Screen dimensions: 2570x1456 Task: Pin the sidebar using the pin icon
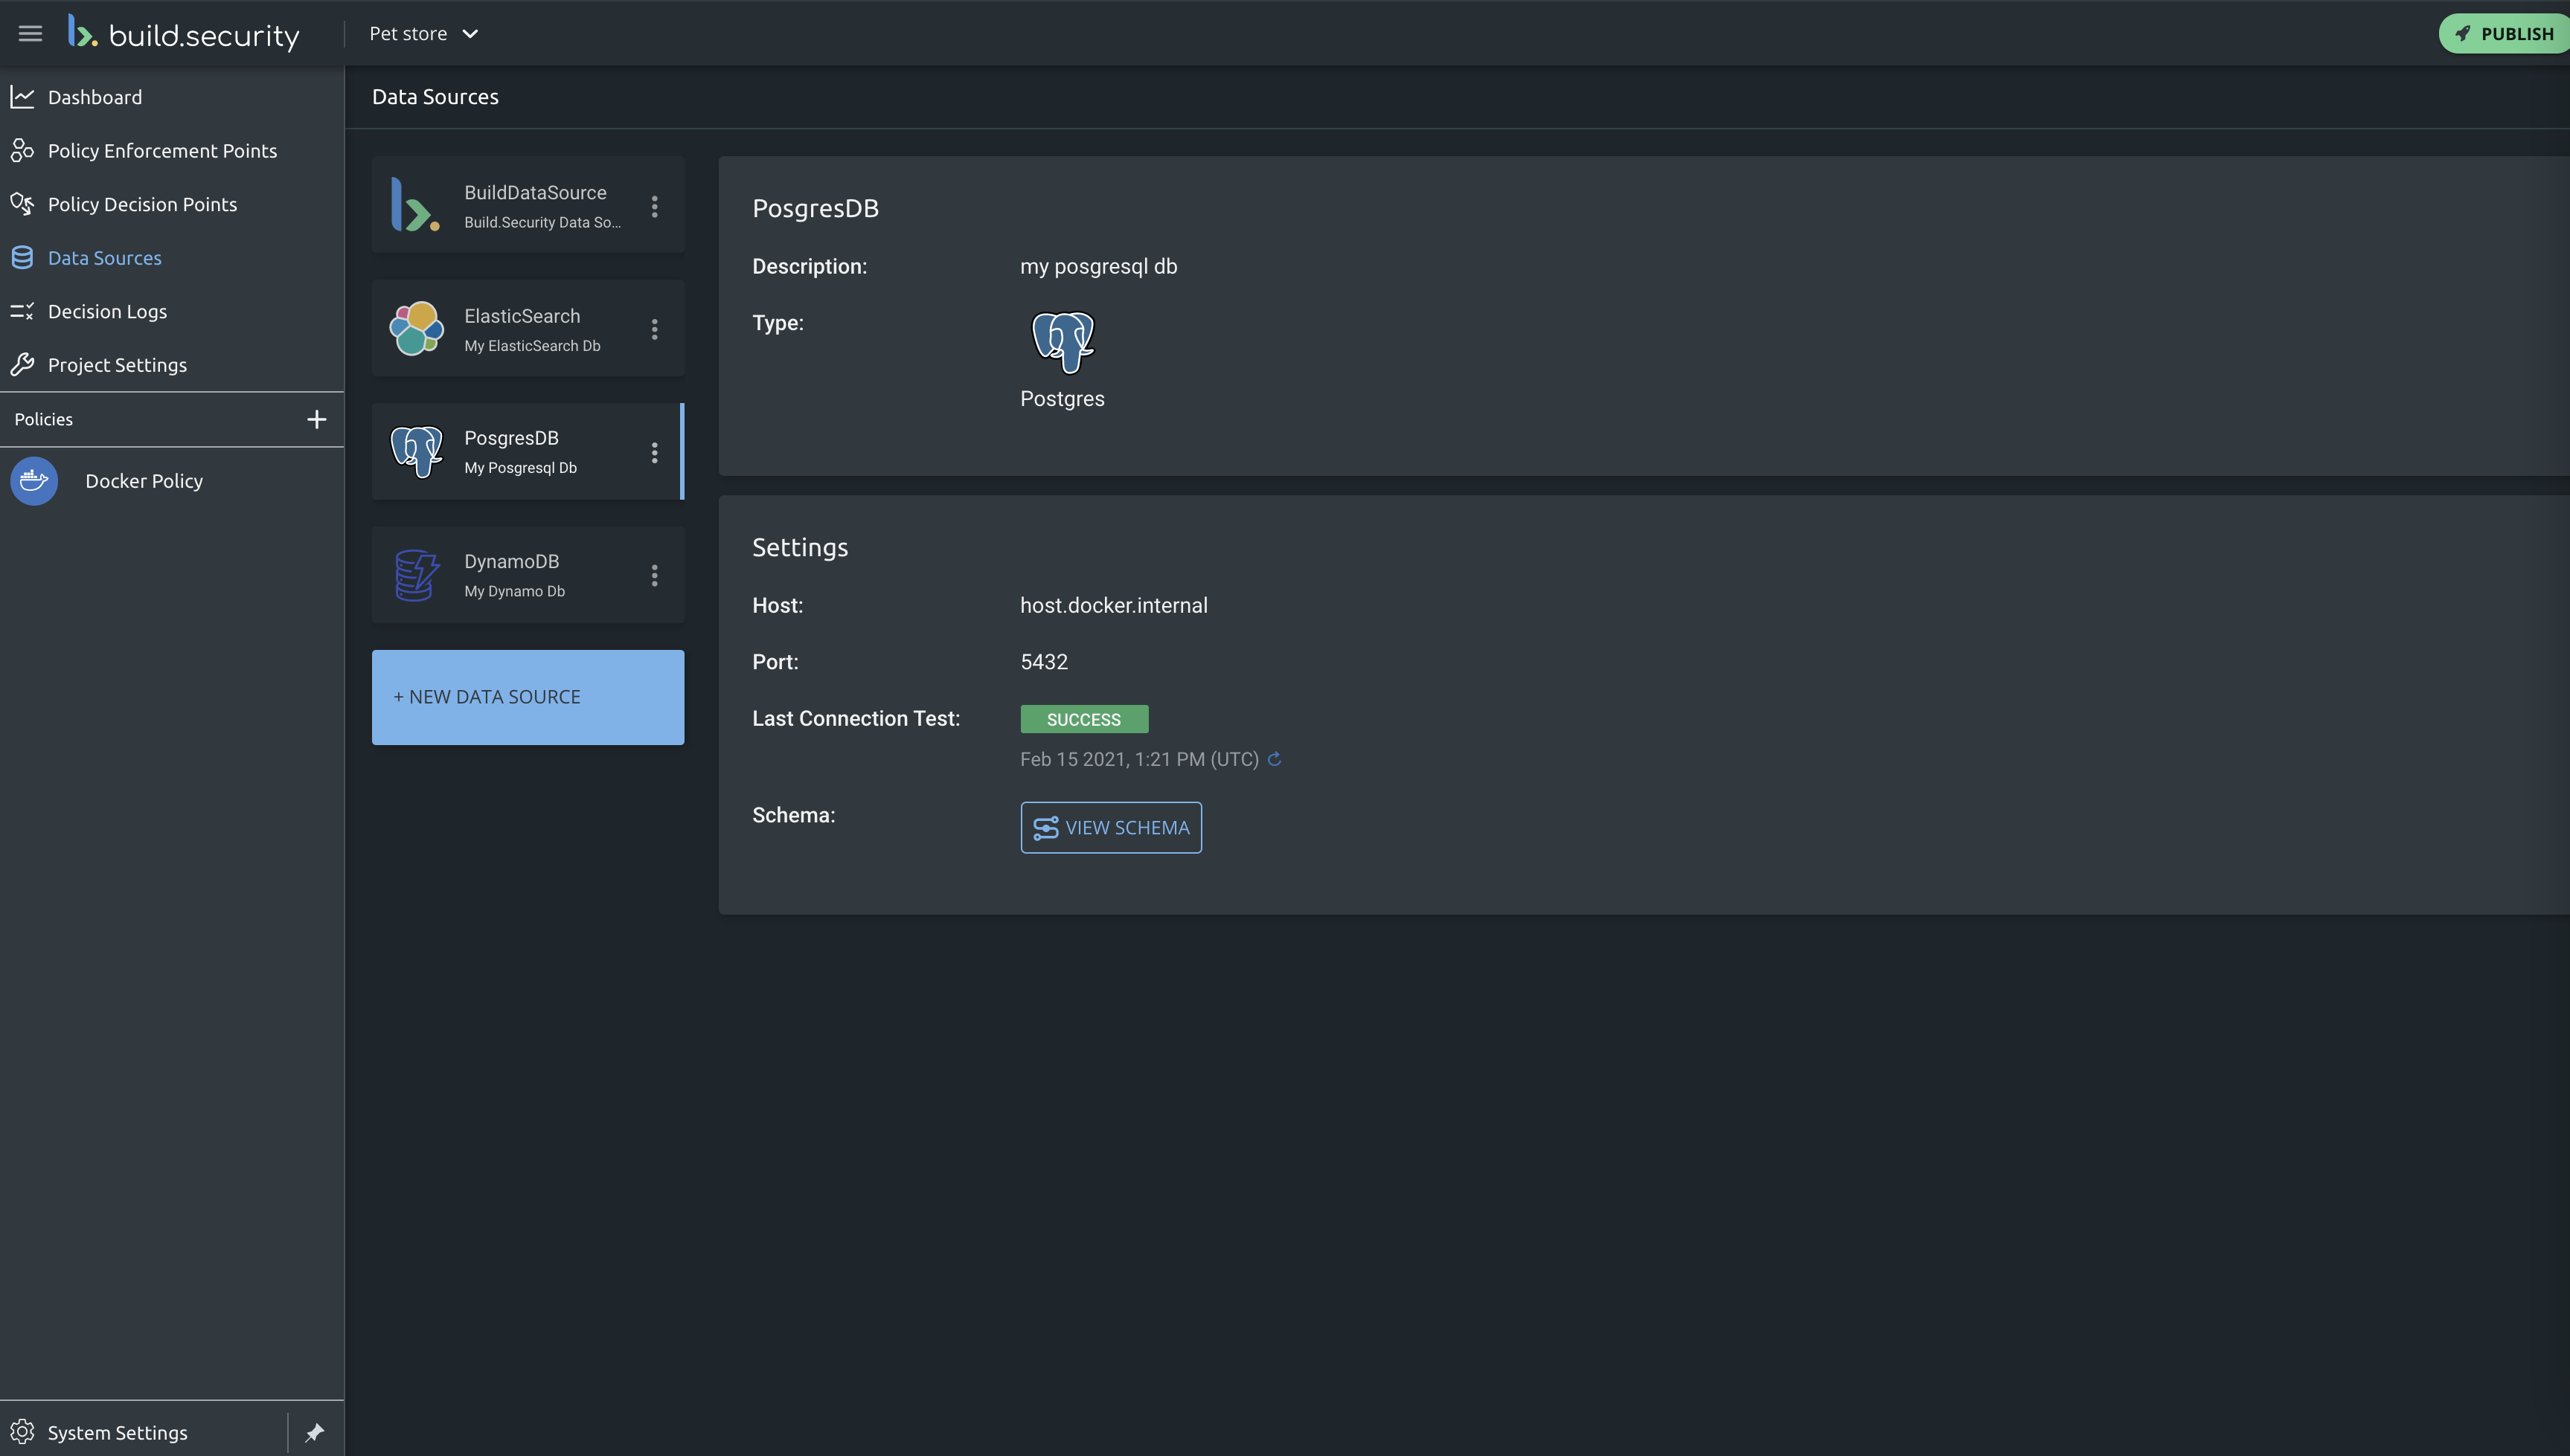[315, 1432]
